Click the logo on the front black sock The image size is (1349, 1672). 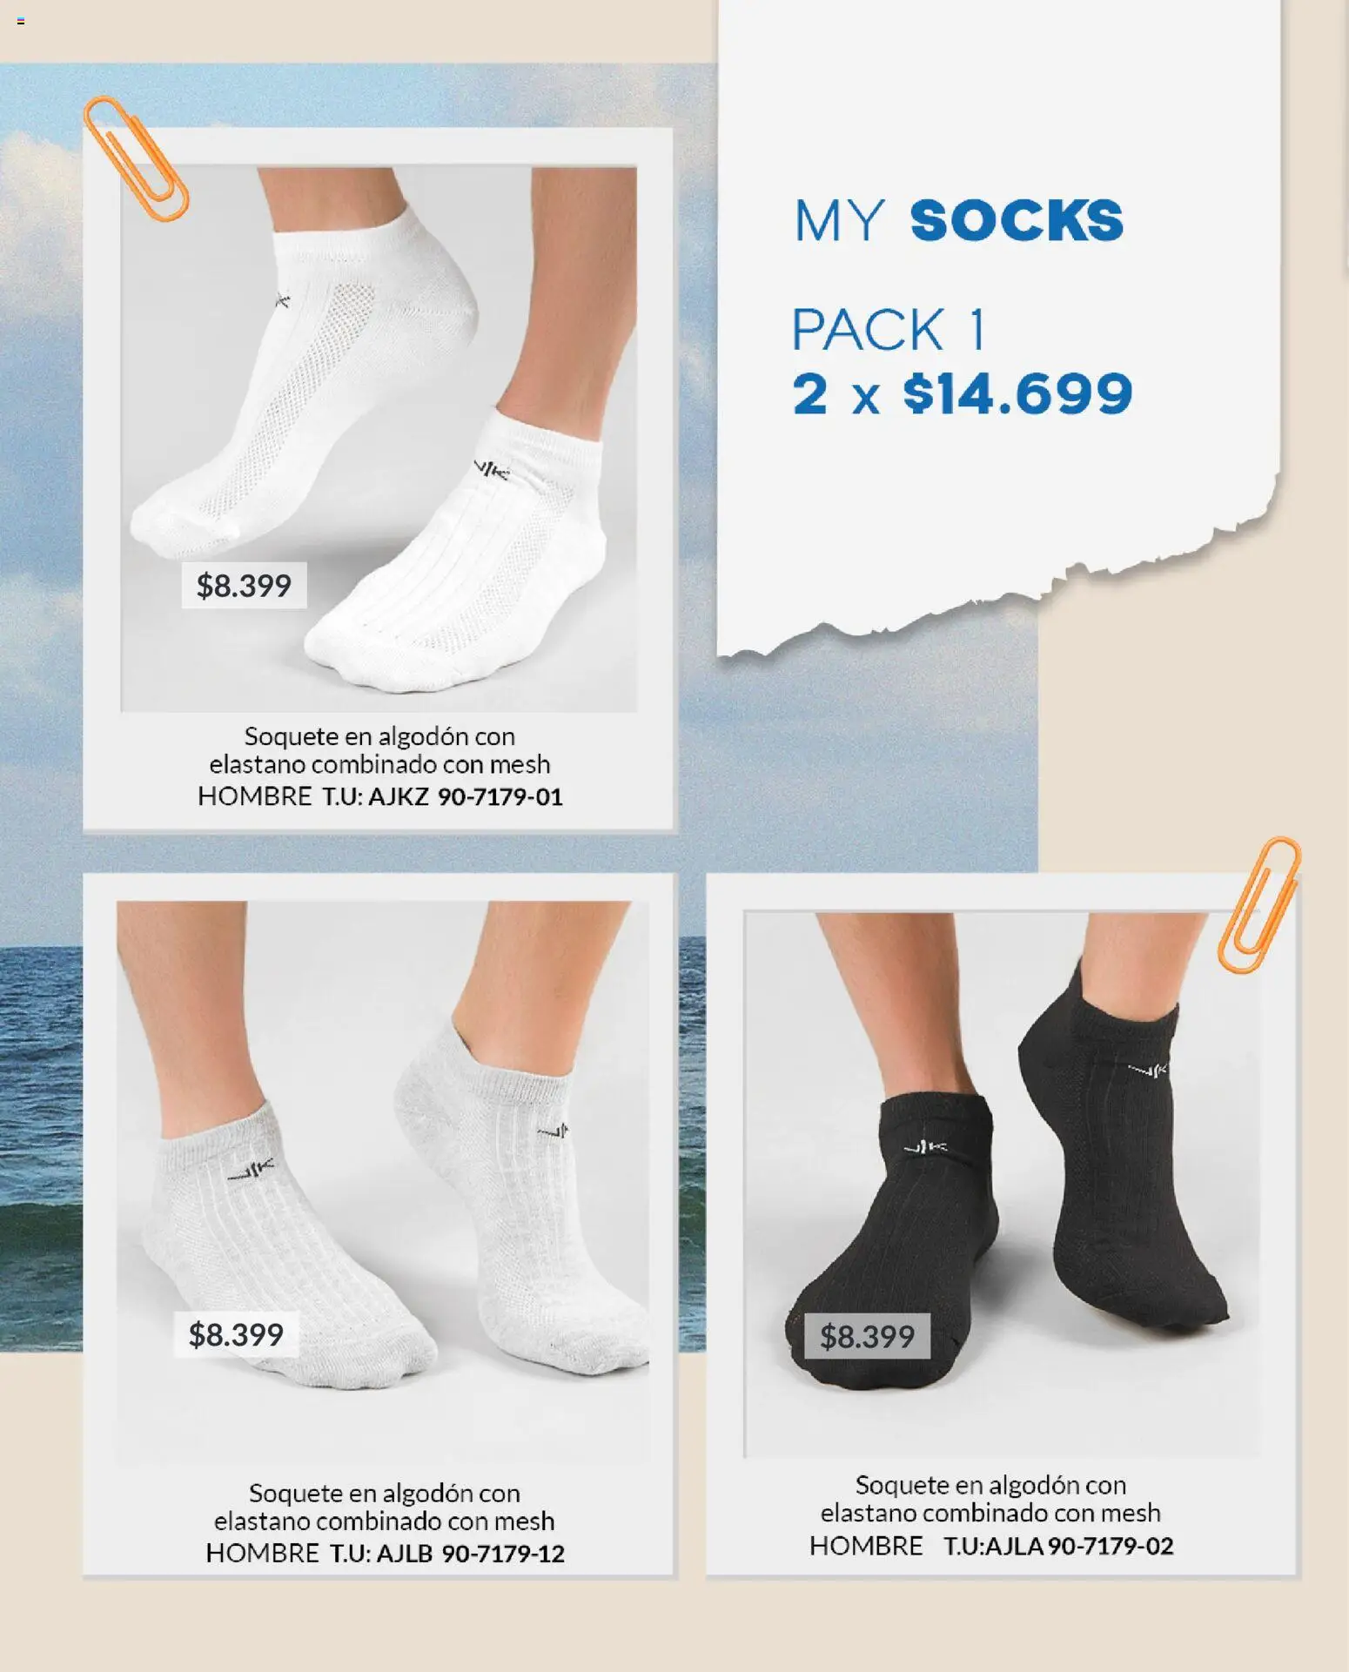[x=926, y=1148]
